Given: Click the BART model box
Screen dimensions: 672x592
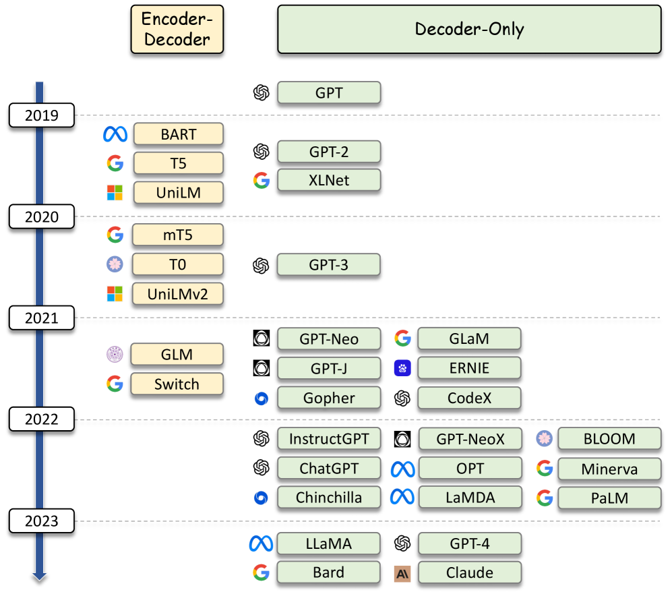Looking at the screenshot, I should click(x=179, y=134).
